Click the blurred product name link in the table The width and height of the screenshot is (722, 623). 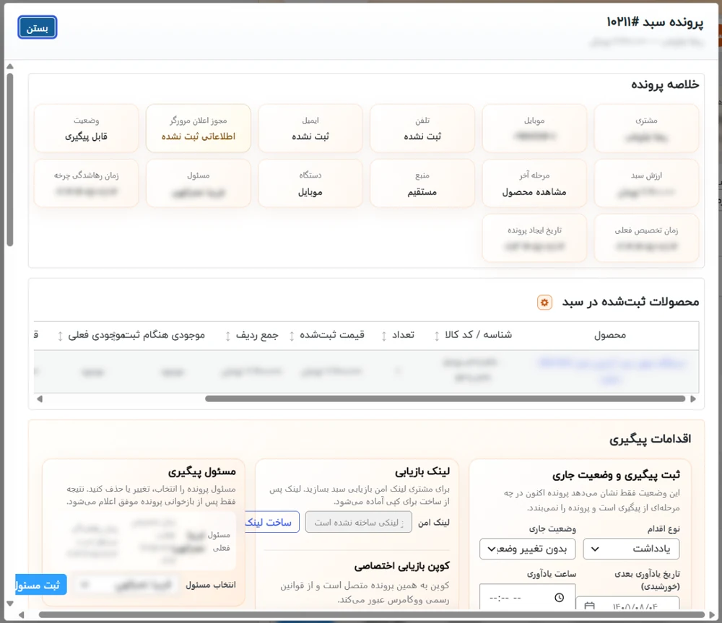pyautogui.click(x=612, y=371)
